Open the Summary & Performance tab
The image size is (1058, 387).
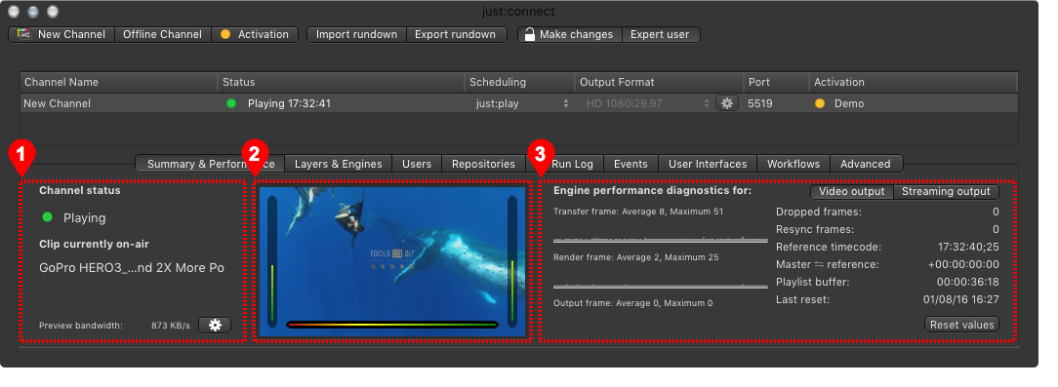[x=210, y=164]
